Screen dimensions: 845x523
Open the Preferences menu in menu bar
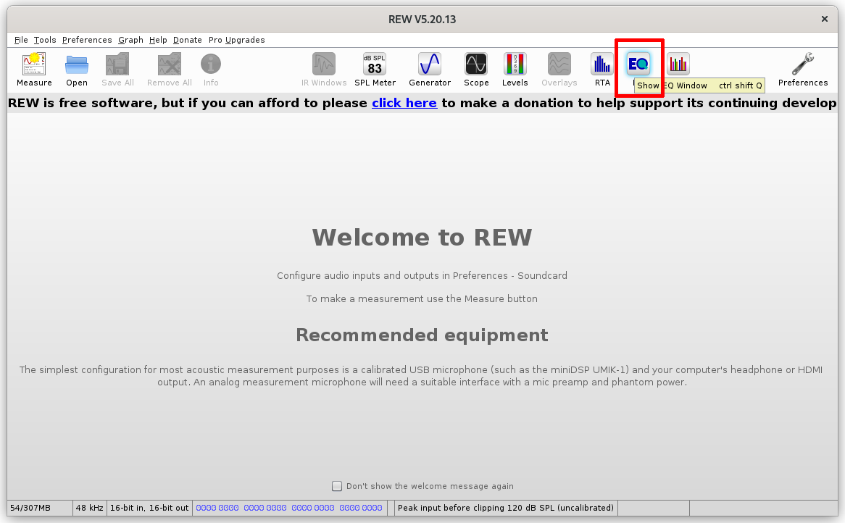tap(87, 40)
